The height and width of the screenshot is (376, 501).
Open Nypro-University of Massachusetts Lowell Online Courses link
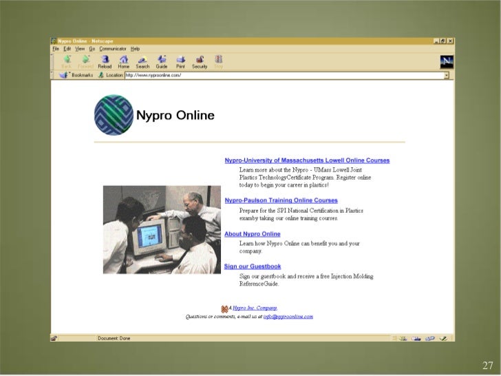pos(307,160)
